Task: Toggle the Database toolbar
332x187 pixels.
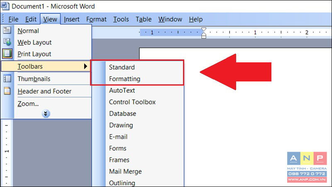Action: [x=138, y=113]
